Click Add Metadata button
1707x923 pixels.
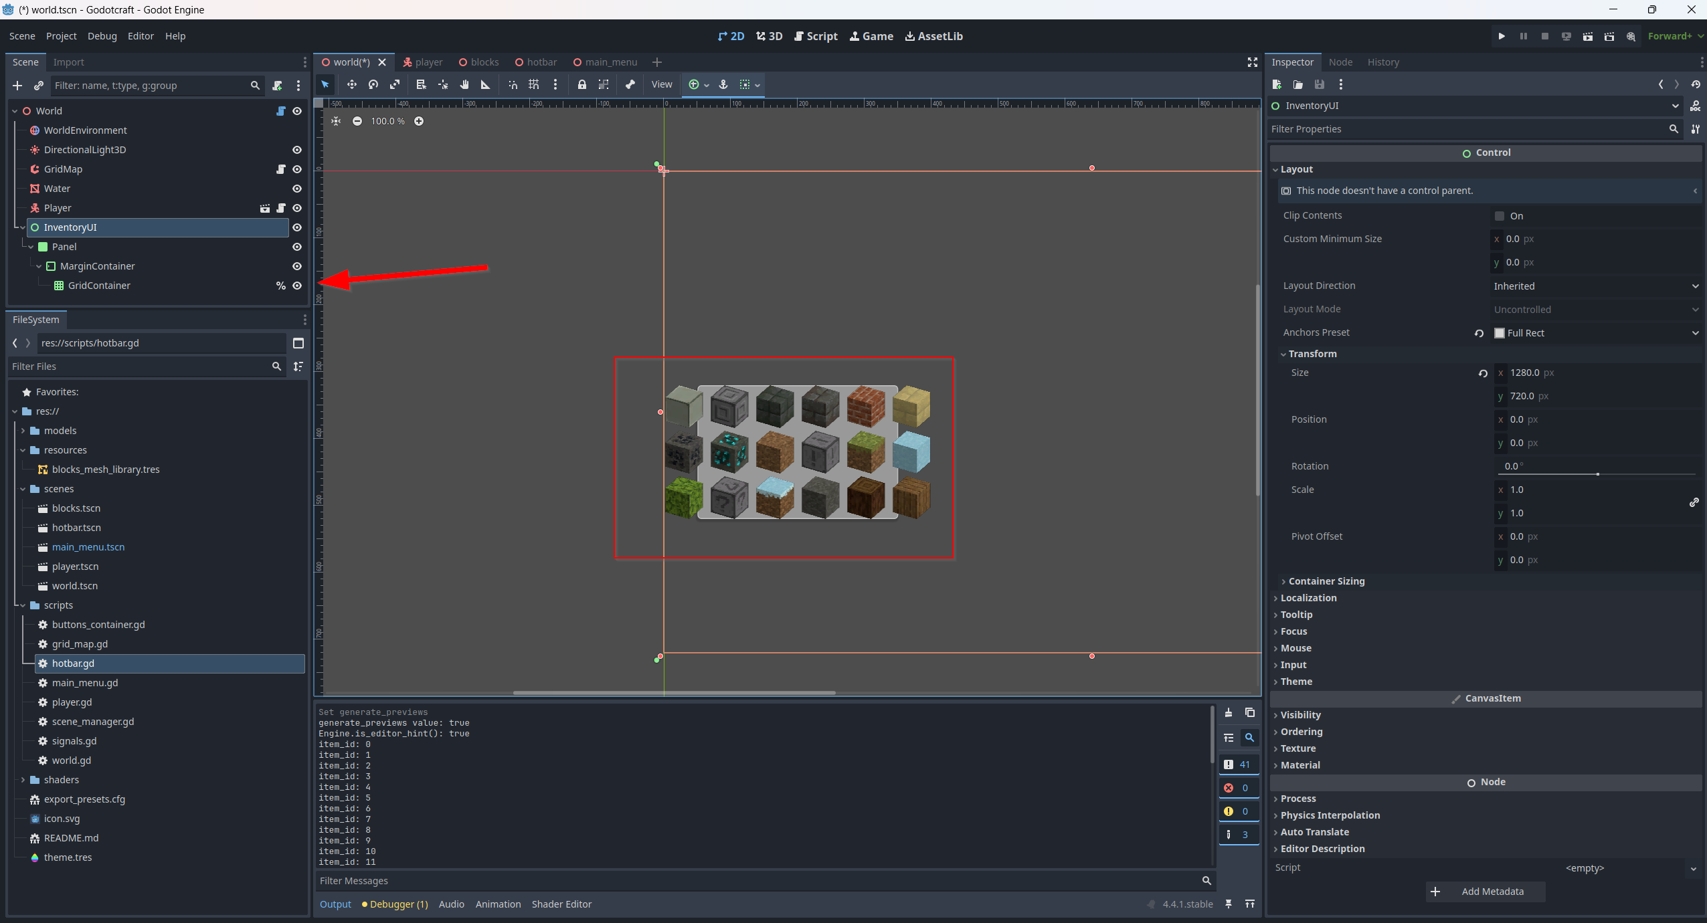pyautogui.click(x=1485, y=892)
